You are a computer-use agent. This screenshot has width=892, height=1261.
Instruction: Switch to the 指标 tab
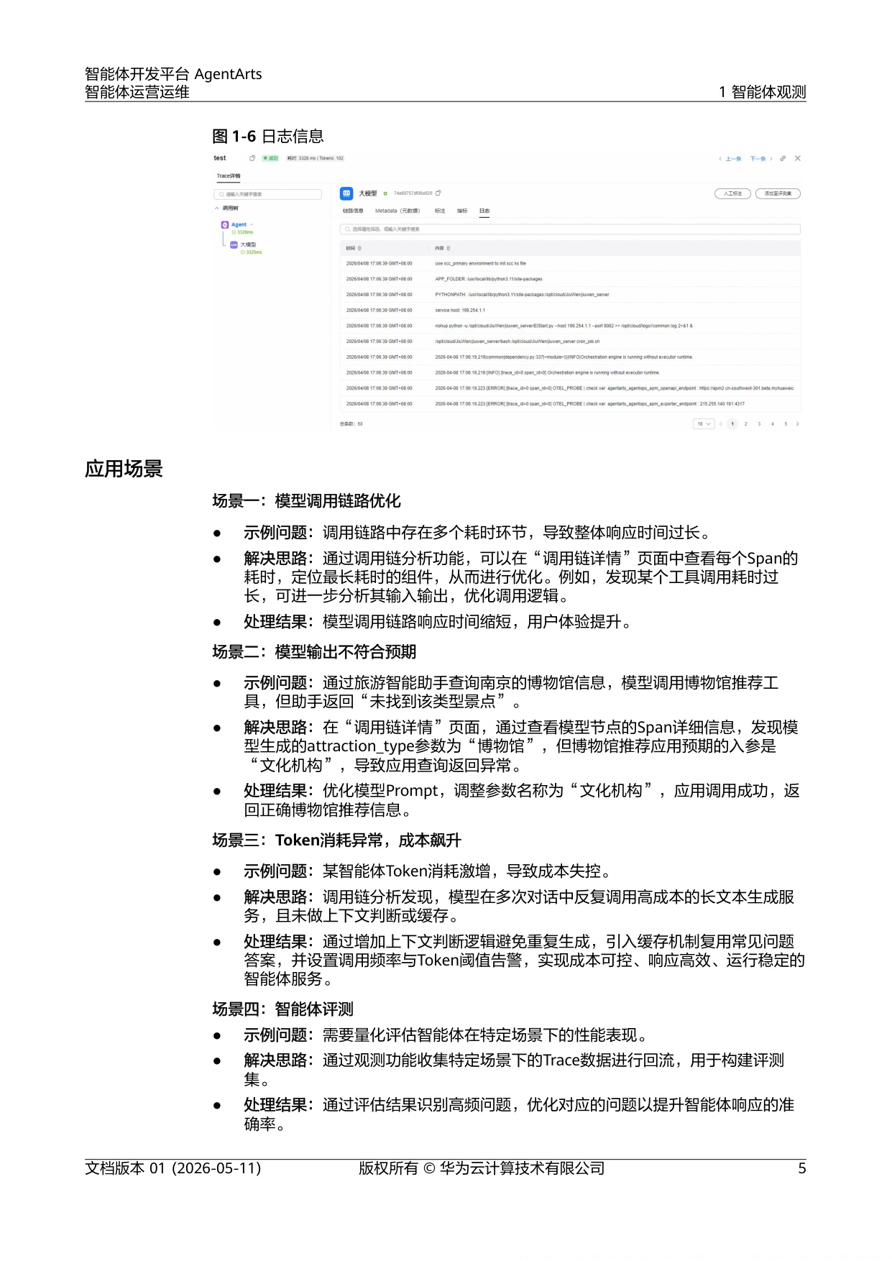click(x=462, y=211)
